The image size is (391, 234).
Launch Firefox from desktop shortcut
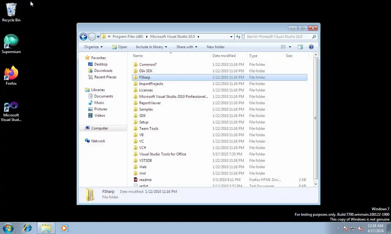click(x=11, y=76)
